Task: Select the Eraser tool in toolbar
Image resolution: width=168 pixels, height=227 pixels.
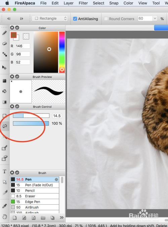Action: tap(4, 43)
